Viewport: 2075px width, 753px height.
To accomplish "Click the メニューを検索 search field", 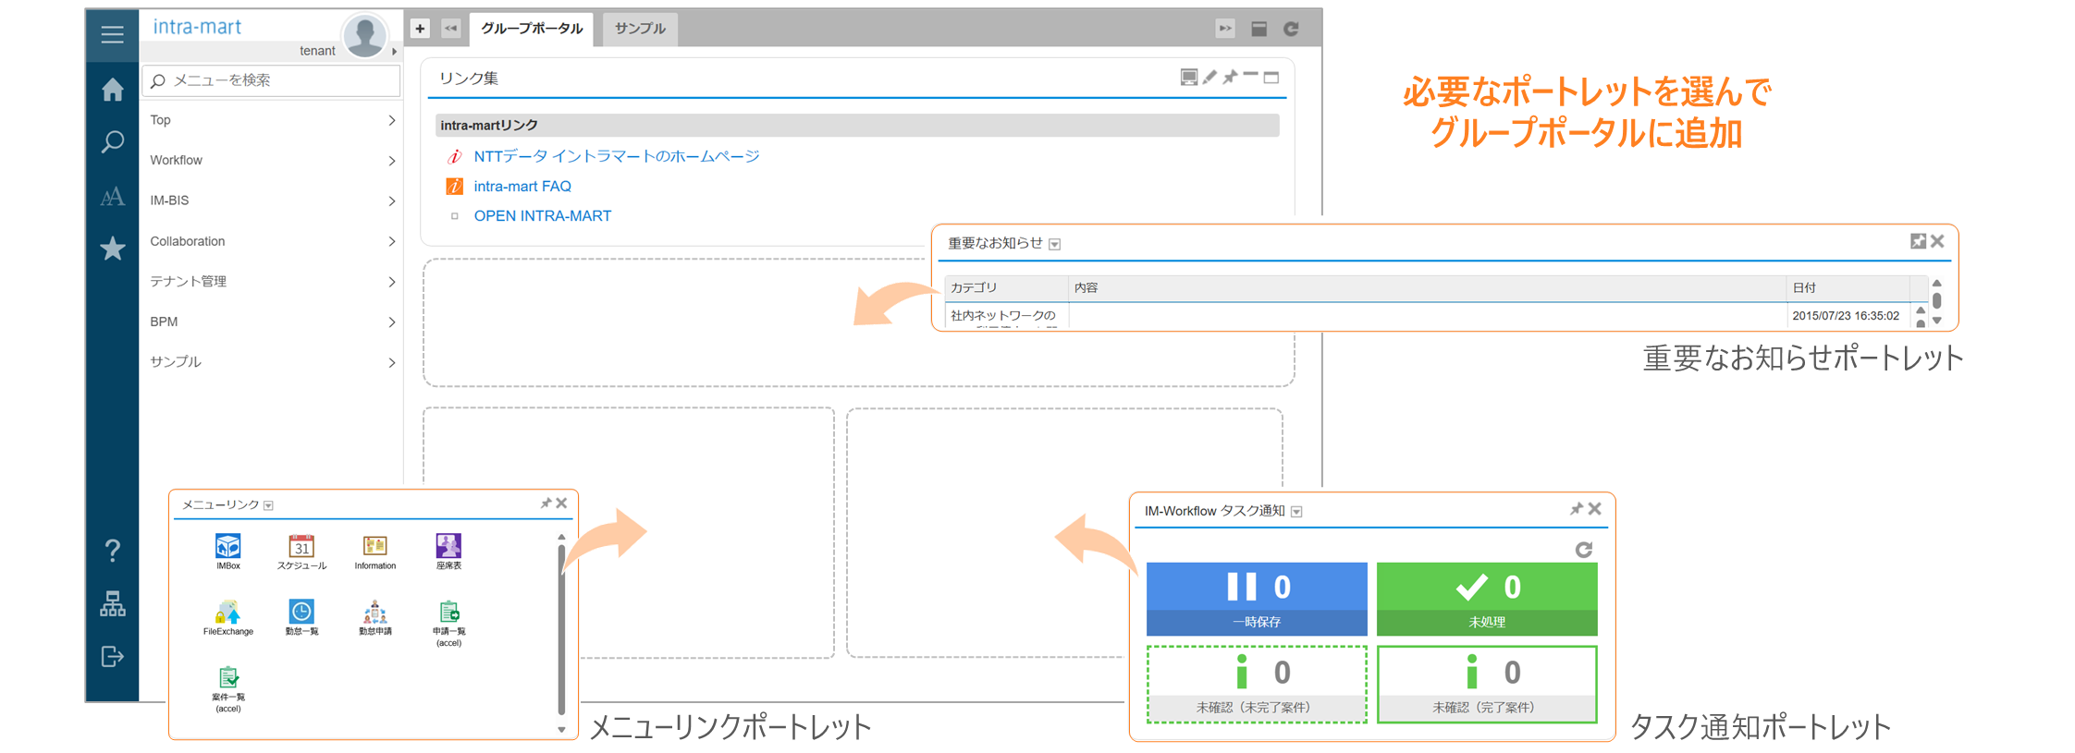I will [x=272, y=80].
